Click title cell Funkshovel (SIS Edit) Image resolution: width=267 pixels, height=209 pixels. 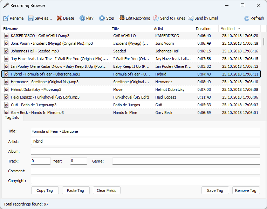pyautogui.click(x=131, y=97)
